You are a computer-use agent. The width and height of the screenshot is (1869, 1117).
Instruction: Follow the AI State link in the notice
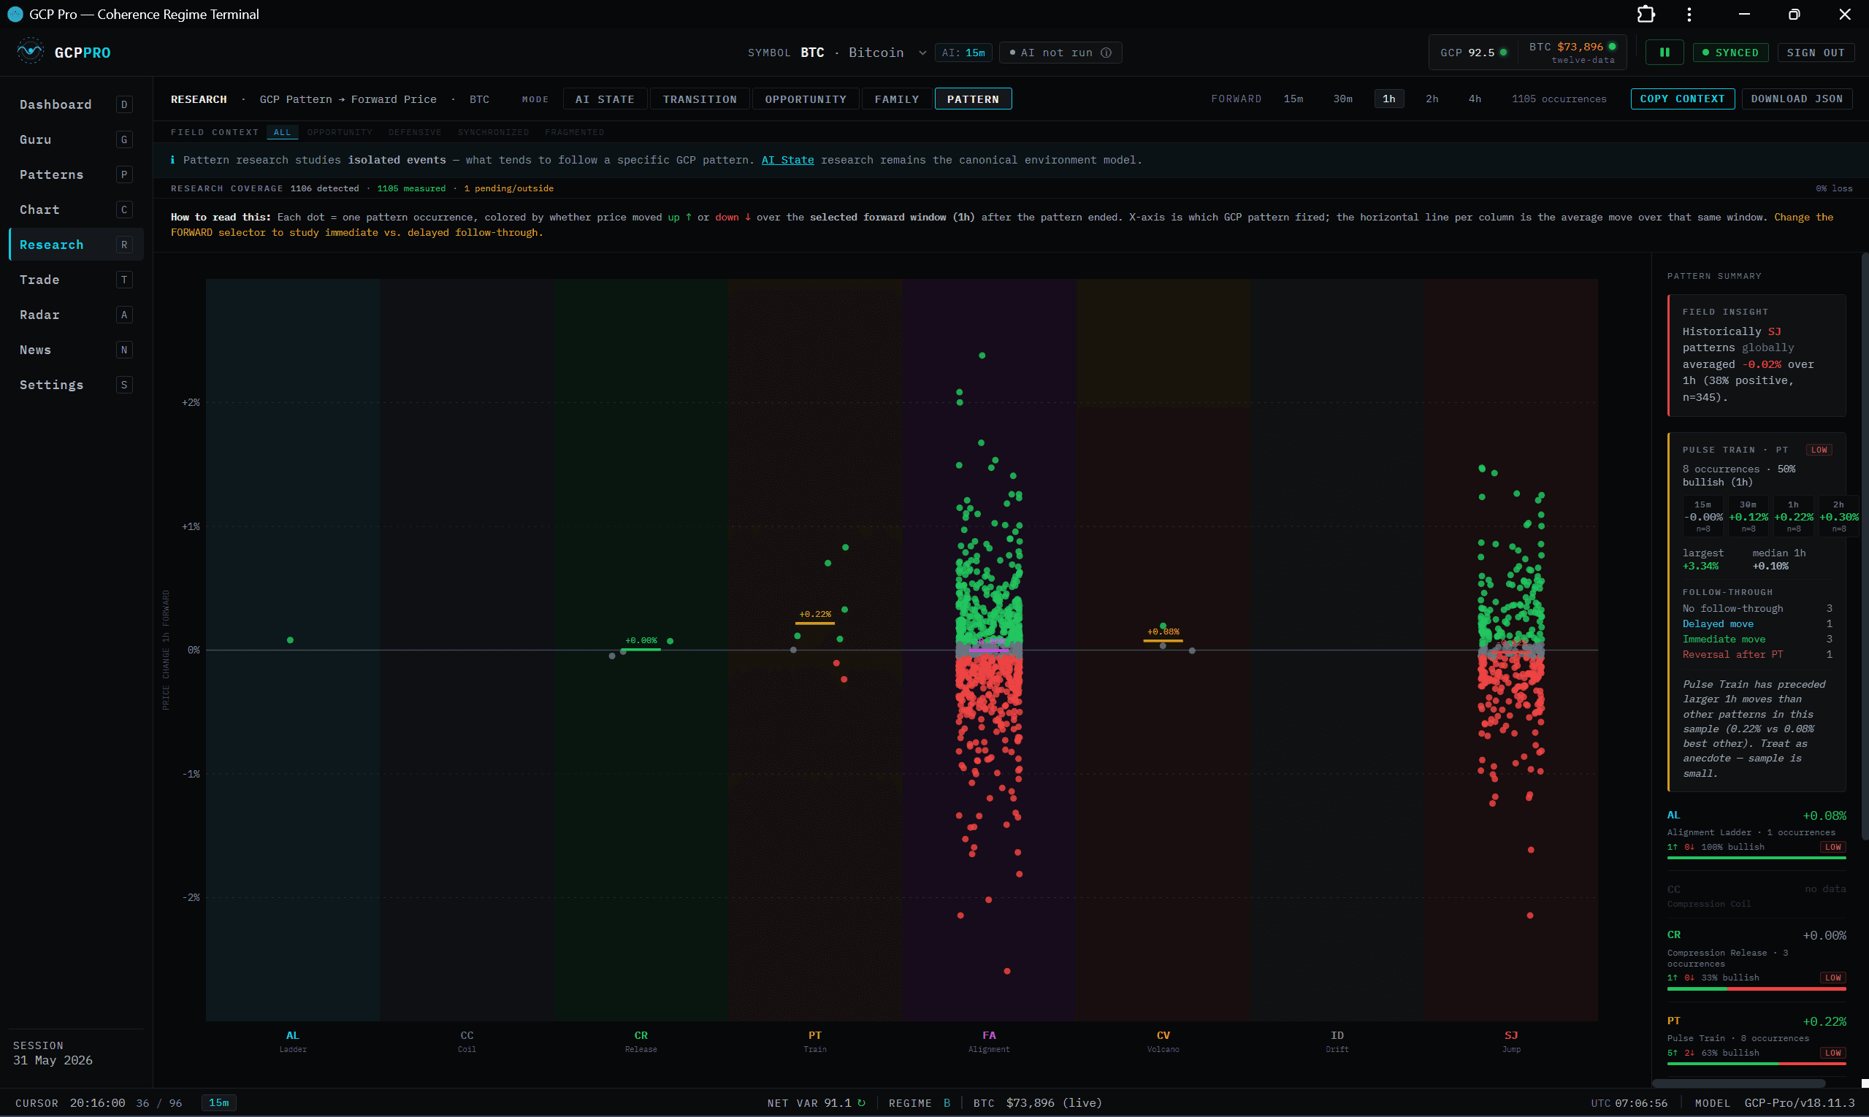[x=787, y=161]
